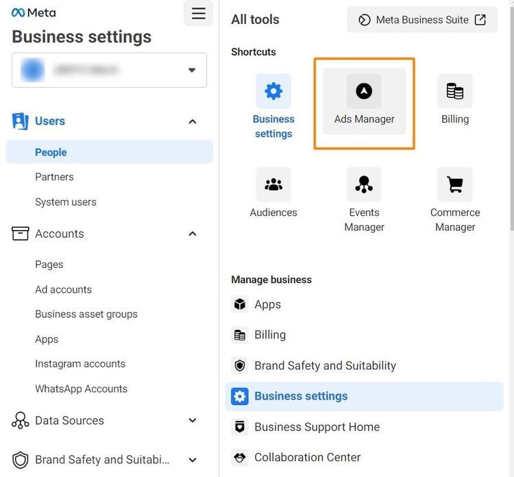Click the Business settings shortcut label
Image resolution: width=514 pixels, height=477 pixels.
[273, 127]
